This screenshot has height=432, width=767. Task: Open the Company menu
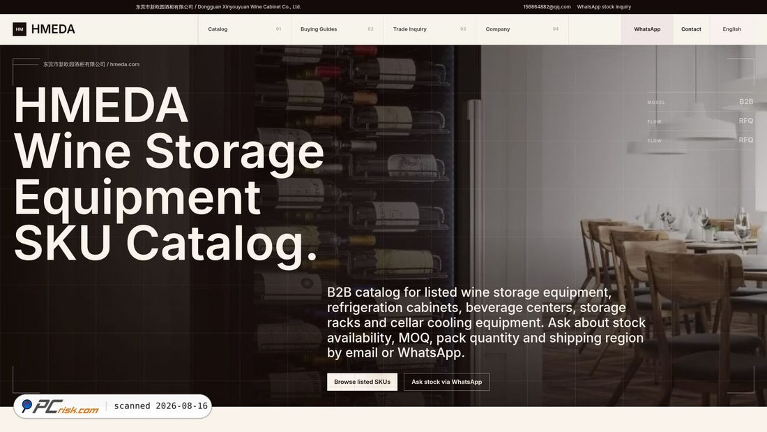coord(522,29)
